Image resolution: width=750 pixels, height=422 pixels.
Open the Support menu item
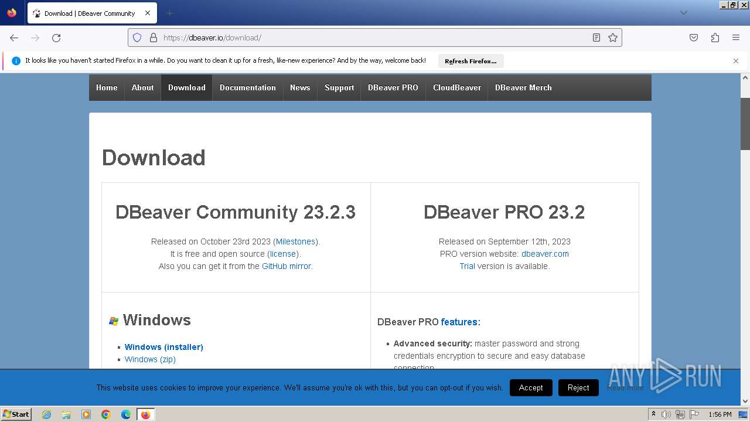click(339, 87)
